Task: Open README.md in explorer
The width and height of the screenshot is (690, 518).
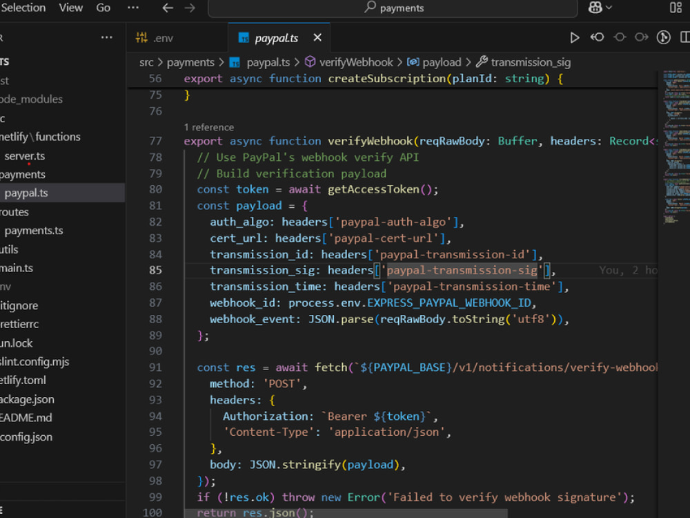Action: pyautogui.click(x=26, y=418)
